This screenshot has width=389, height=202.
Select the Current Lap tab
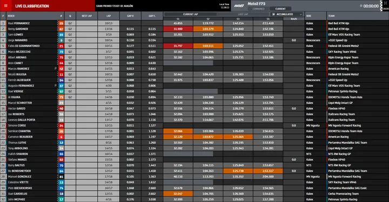[x=190, y=15]
